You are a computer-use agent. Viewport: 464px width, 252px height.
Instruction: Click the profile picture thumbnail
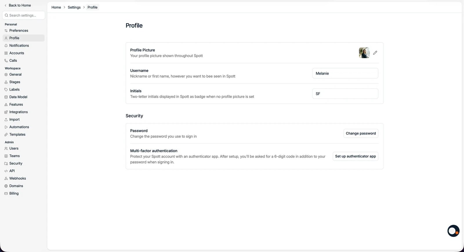tap(364, 53)
